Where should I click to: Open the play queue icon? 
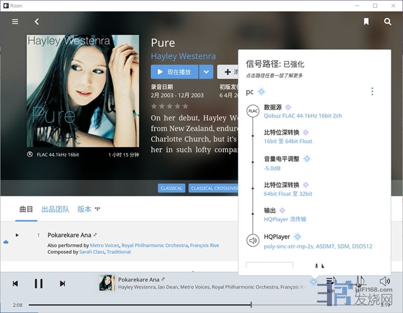pyautogui.click(x=330, y=282)
